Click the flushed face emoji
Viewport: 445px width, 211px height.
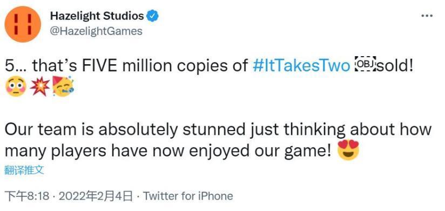click(x=16, y=86)
